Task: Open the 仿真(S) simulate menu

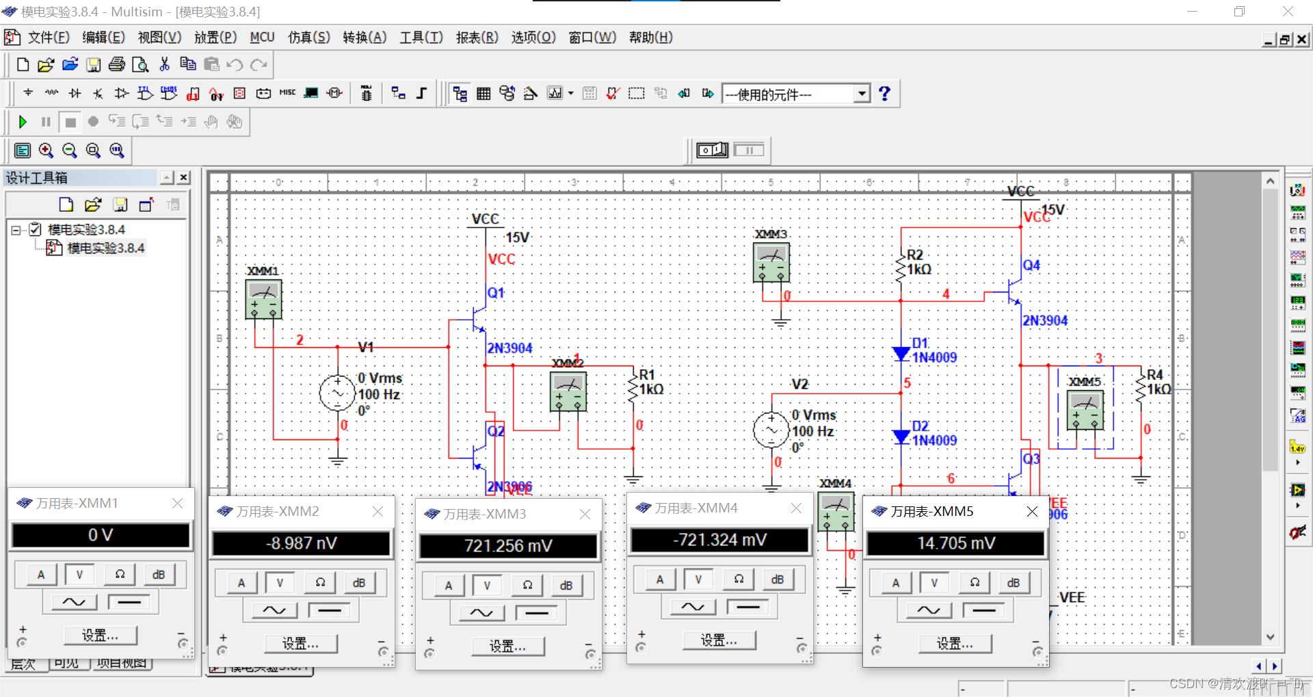Action: coord(309,38)
